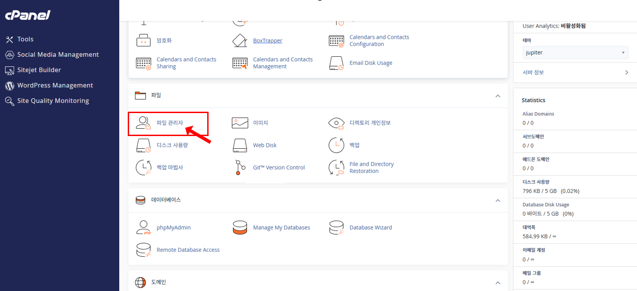
Task: Open the Web Disk icon
Action: pyautogui.click(x=240, y=145)
